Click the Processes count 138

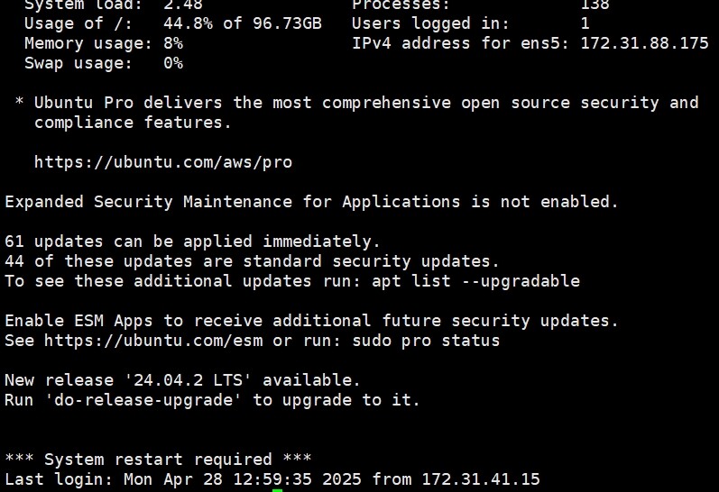(x=595, y=5)
